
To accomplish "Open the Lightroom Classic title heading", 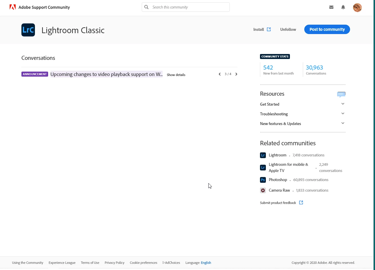I will [x=73, y=30].
